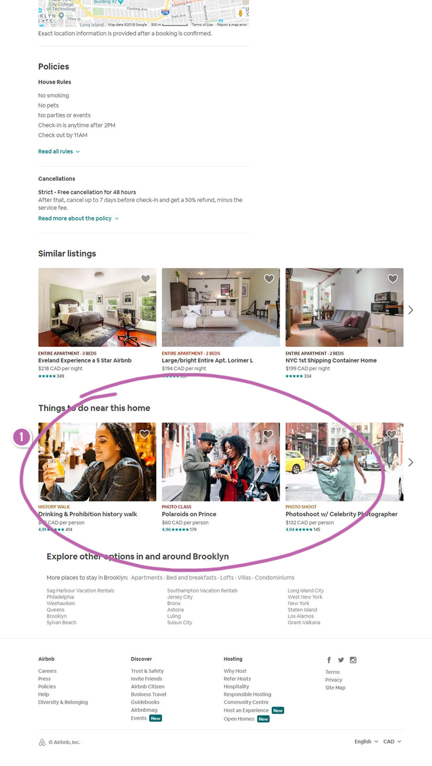Open Trust & Safety footer link
This screenshot has height=766, width=432.
(x=147, y=671)
